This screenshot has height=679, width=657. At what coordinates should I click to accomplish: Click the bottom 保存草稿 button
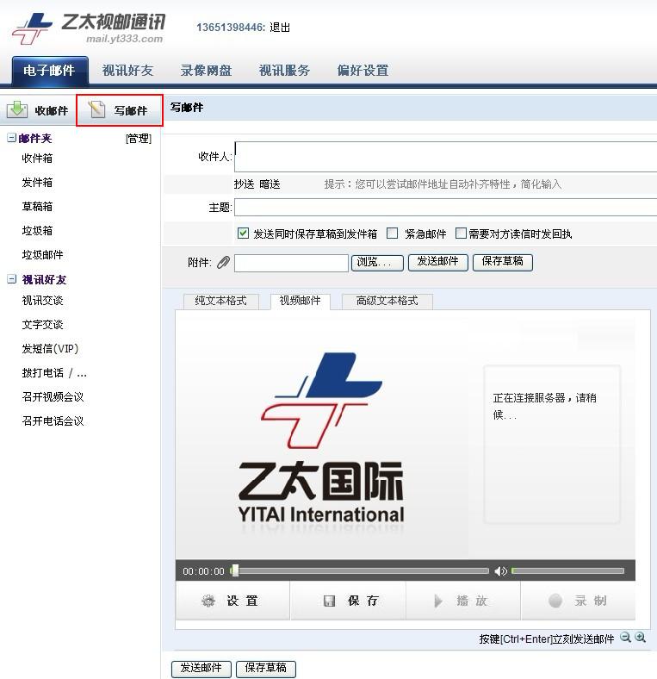(266, 669)
